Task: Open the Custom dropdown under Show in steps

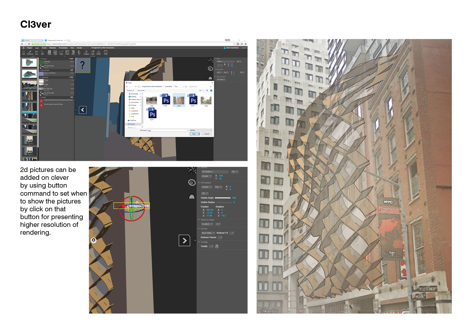Action: pyautogui.click(x=207, y=224)
